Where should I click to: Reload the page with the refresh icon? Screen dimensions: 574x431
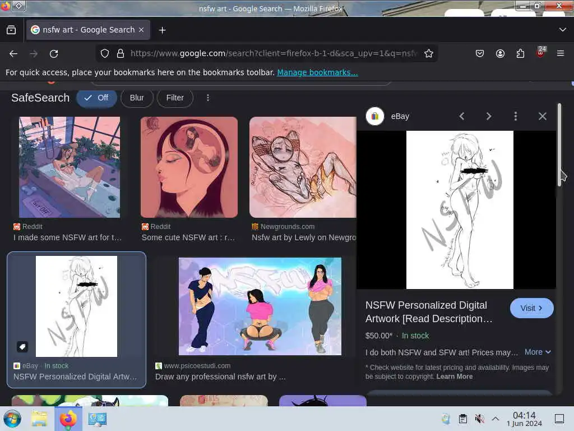point(54,54)
